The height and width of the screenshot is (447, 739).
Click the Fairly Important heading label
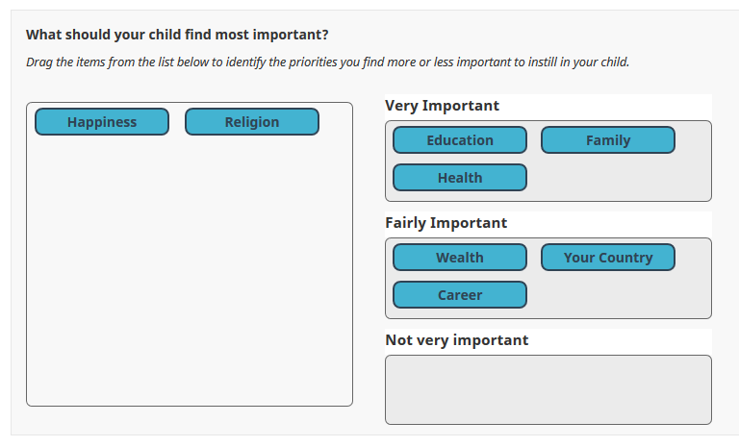tap(446, 223)
